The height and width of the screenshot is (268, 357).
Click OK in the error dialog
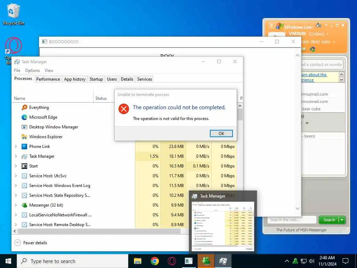(221, 134)
